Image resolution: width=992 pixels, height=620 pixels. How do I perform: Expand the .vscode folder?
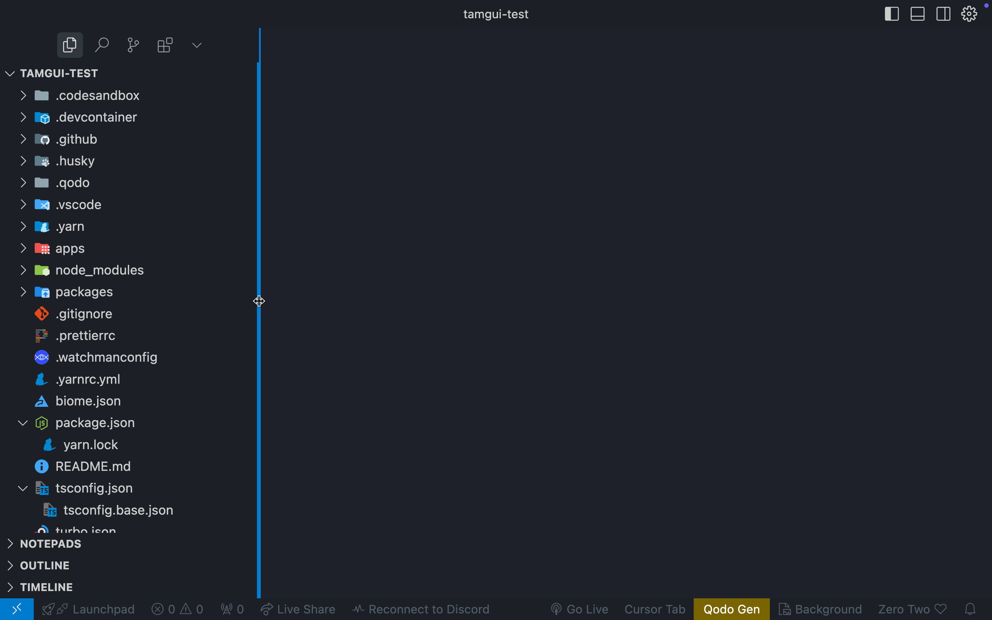23,205
